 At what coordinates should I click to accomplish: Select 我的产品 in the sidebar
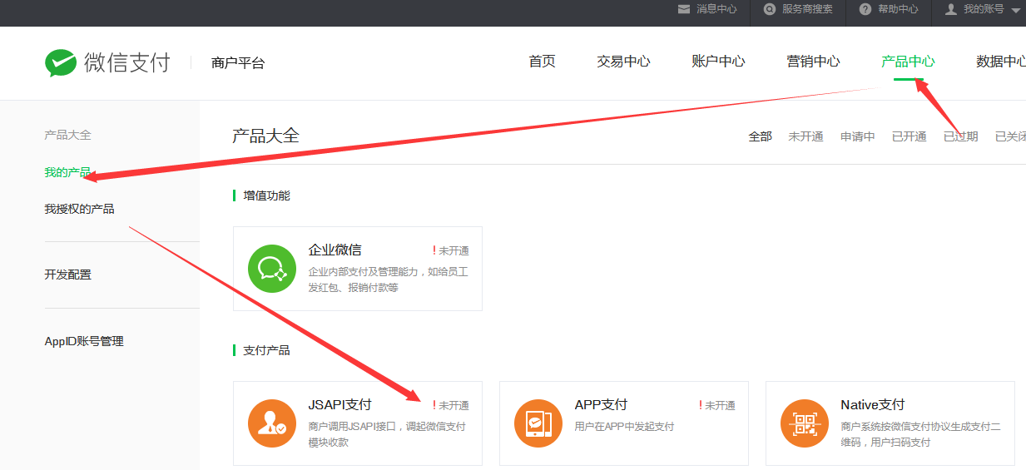point(67,173)
